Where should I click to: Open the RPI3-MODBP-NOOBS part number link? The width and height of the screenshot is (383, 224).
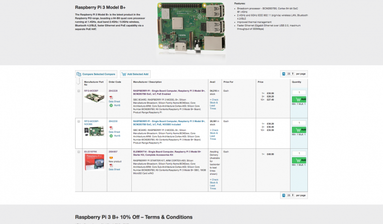tap(92, 123)
